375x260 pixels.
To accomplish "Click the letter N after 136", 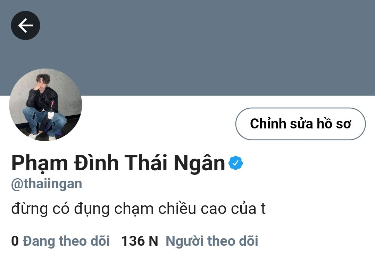I will pyautogui.click(x=153, y=241).
